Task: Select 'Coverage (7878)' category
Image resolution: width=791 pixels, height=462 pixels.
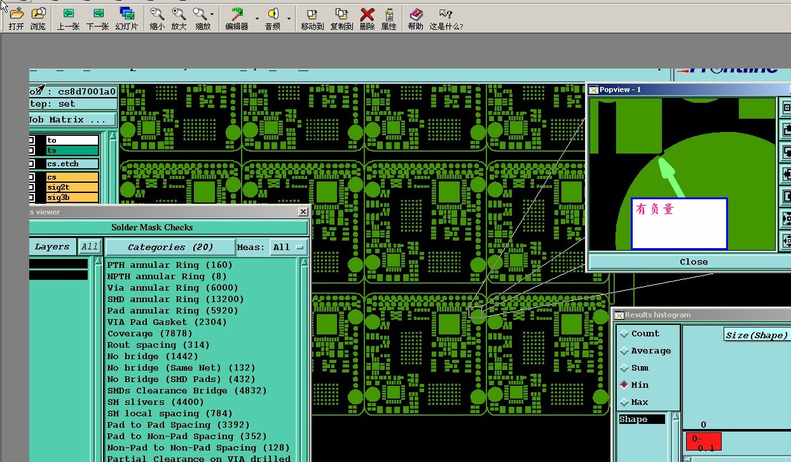Action: [149, 333]
